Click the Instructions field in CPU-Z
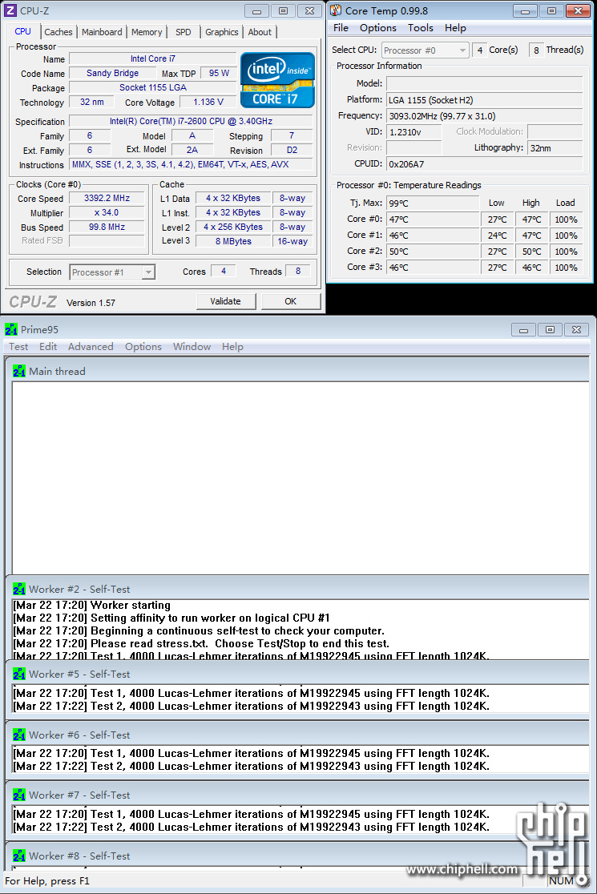Image resolution: width=597 pixels, height=894 pixels. pyautogui.click(x=191, y=164)
